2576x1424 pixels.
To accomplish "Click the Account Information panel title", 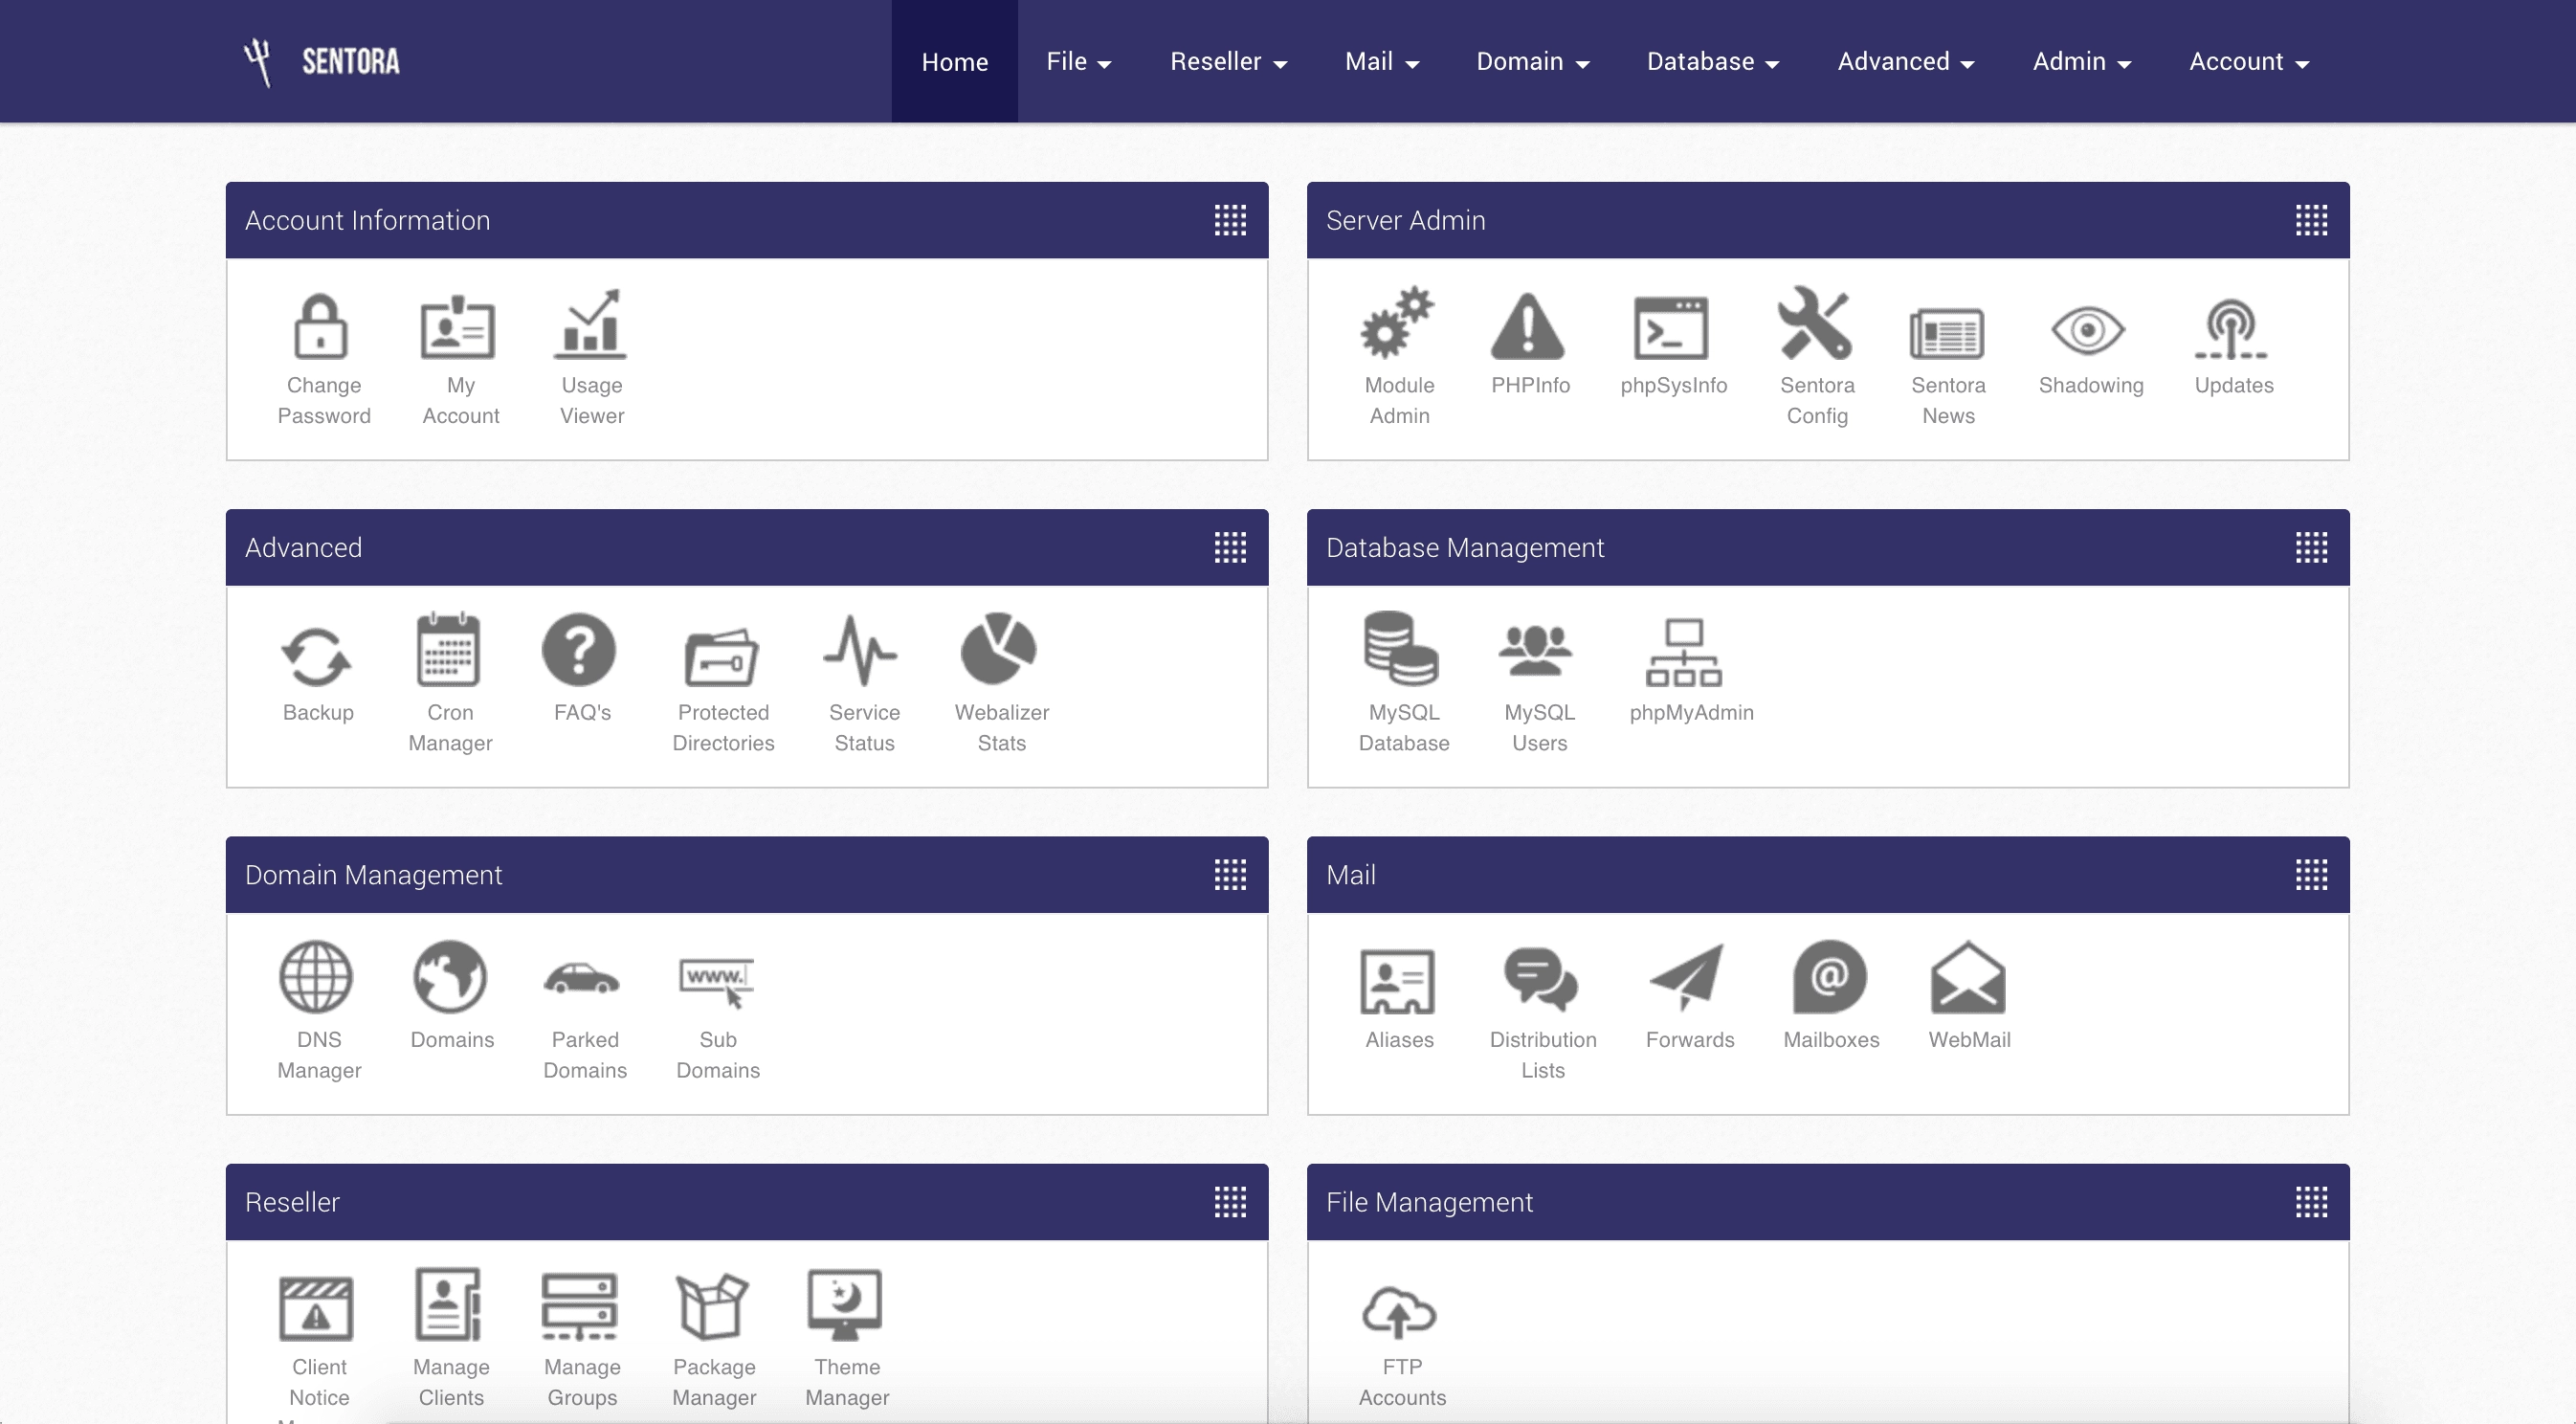I will [x=367, y=220].
